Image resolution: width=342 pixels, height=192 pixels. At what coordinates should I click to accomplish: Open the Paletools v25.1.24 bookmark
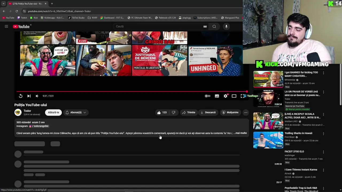[165, 18]
